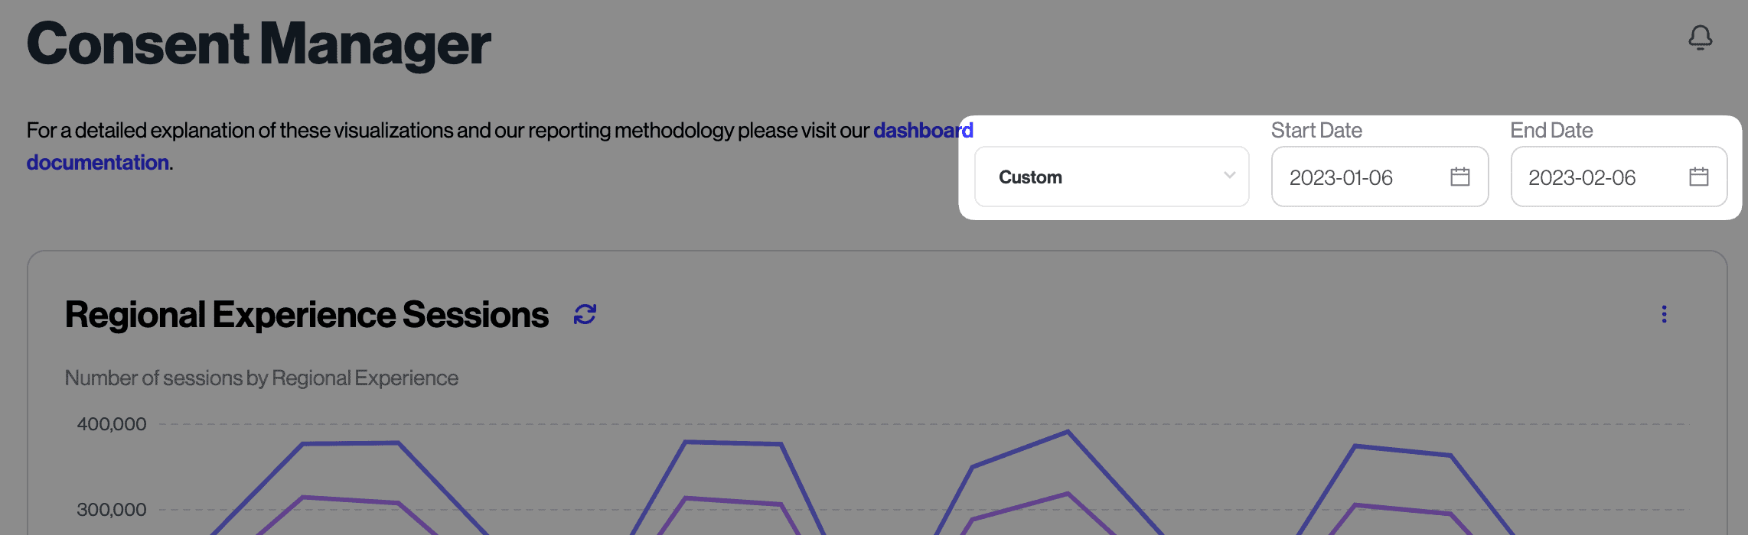Click the 400,000 axis gridline label
Viewport: 1748px width, 535px height.
tap(113, 423)
